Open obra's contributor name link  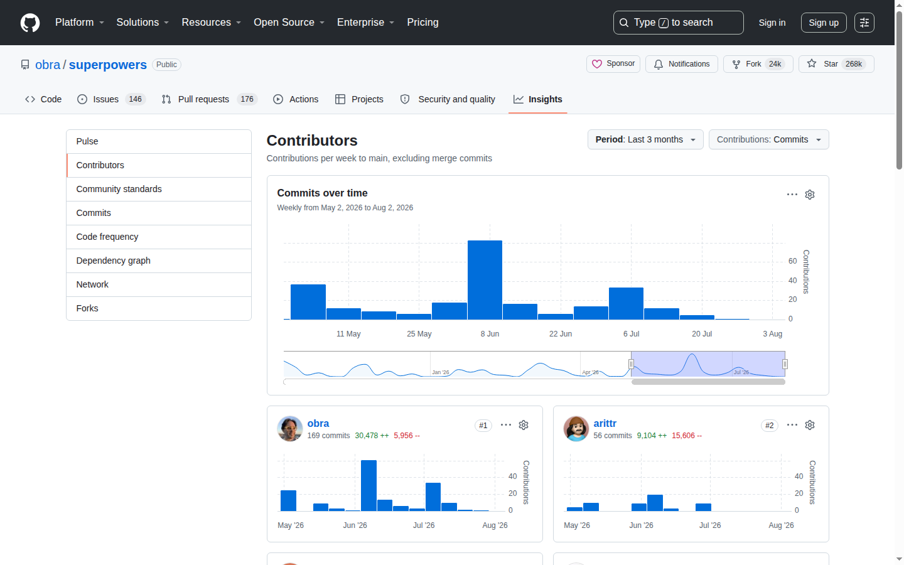(318, 424)
